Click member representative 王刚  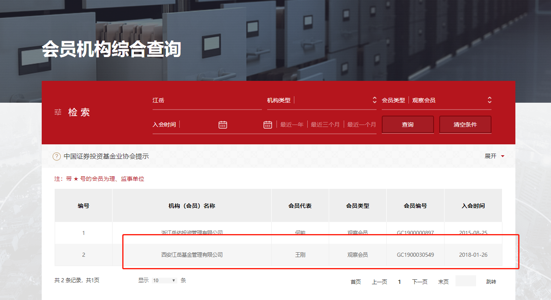coord(300,255)
